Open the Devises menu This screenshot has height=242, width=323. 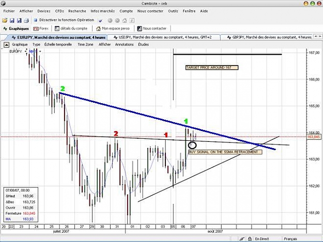(x=44, y=11)
